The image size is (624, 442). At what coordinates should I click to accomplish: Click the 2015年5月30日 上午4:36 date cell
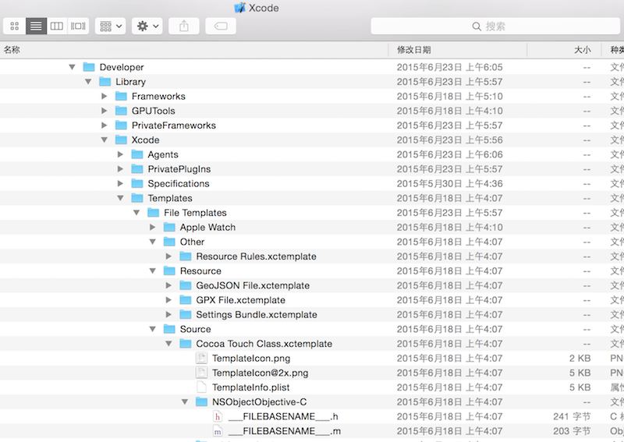point(450,183)
